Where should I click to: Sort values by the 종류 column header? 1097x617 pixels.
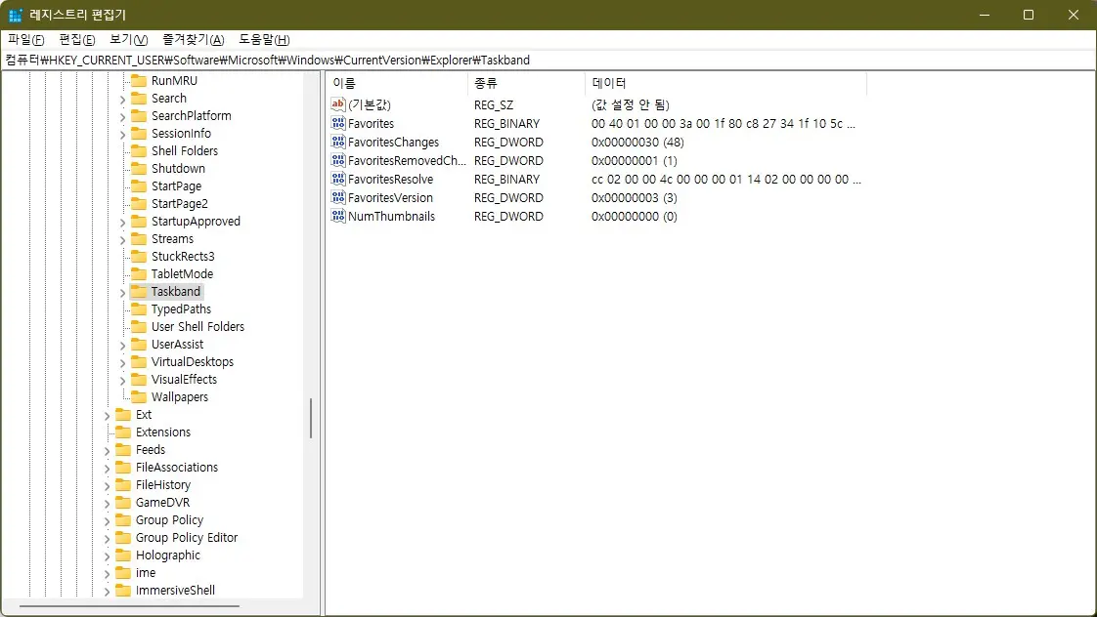526,83
